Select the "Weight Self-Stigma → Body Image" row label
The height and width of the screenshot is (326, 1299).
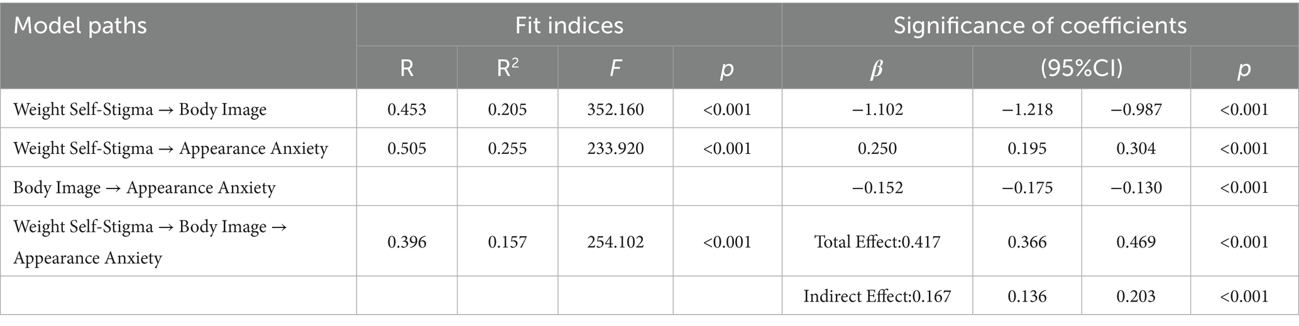[x=140, y=109]
